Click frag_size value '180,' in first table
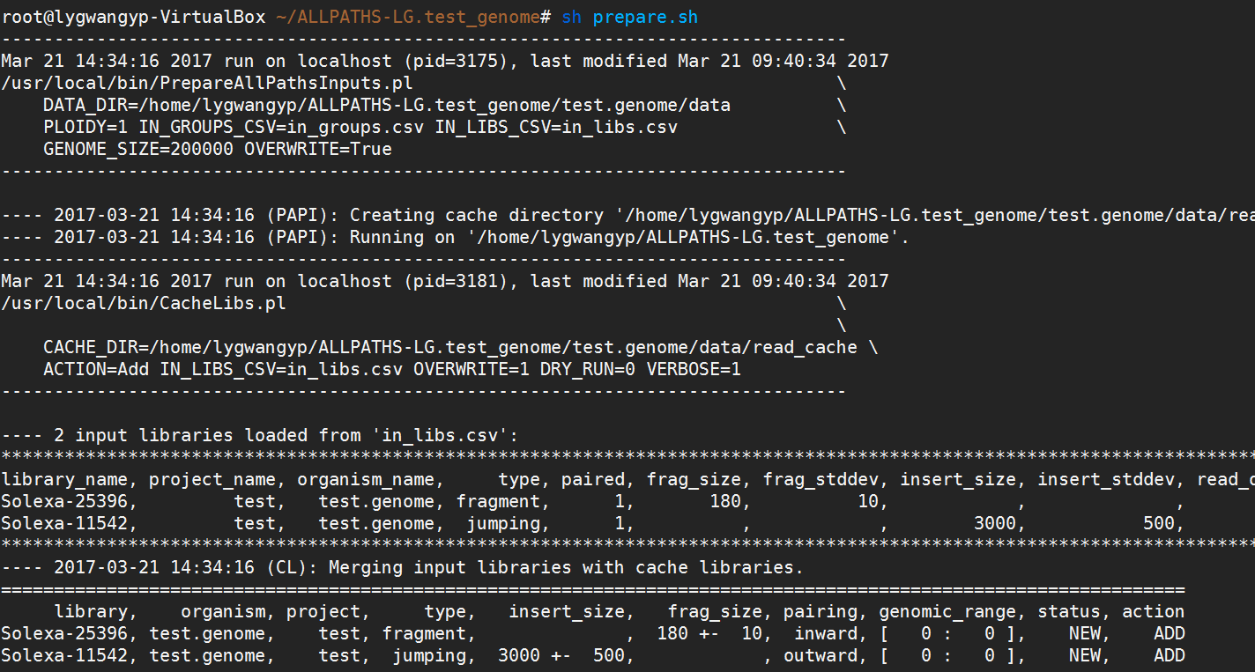The width and height of the screenshot is (1255, 672). point(731,502)
